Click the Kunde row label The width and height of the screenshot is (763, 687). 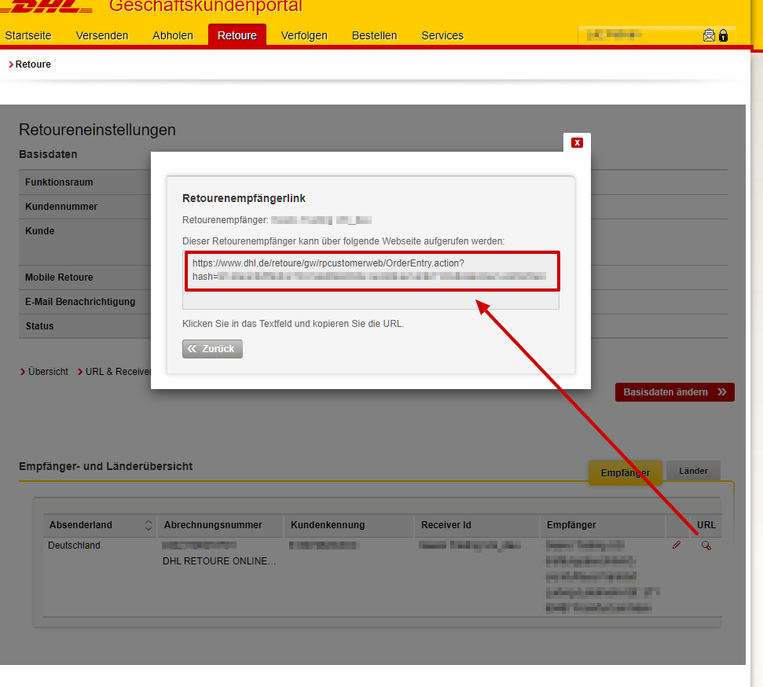pyautogui.click(x=40, y=231)
